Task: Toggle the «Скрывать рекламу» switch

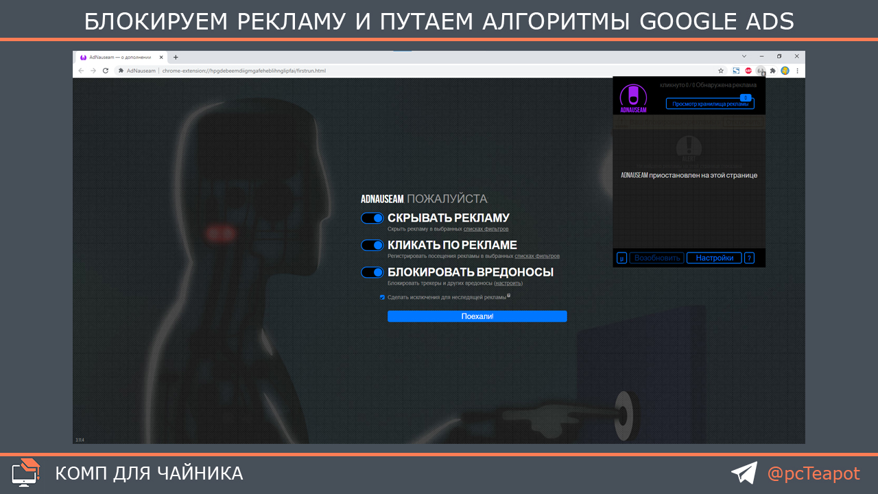Action: 372,218
